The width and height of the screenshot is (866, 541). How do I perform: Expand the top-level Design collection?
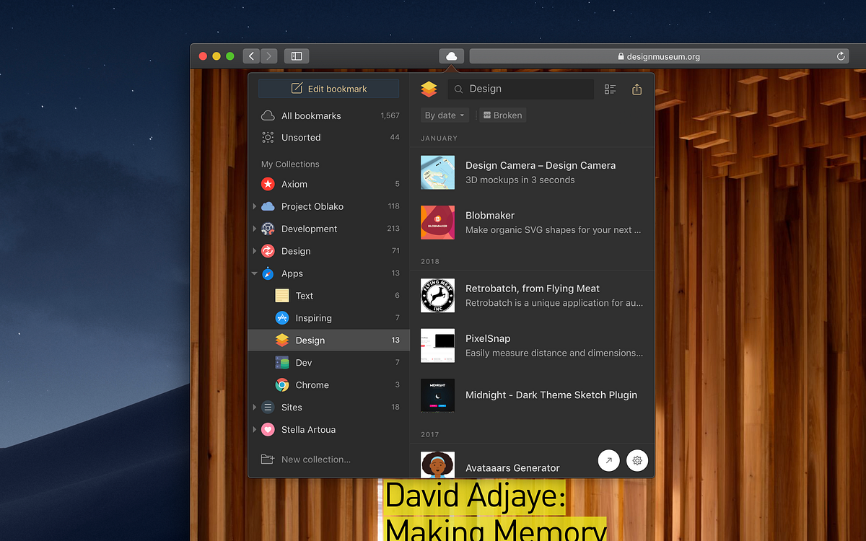(255, 251)
